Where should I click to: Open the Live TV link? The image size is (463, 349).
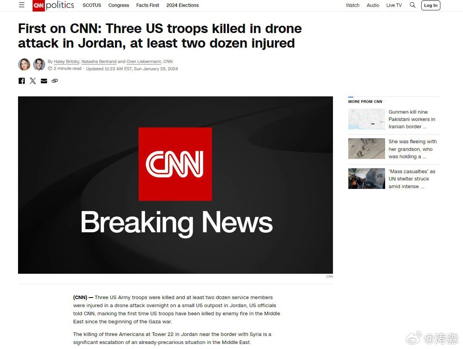click(x=394, y=5)
